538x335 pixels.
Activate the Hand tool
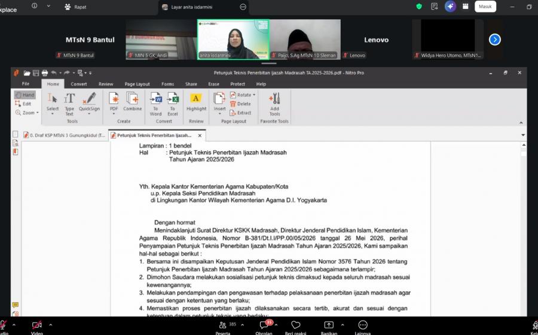(x=25, y=95)
